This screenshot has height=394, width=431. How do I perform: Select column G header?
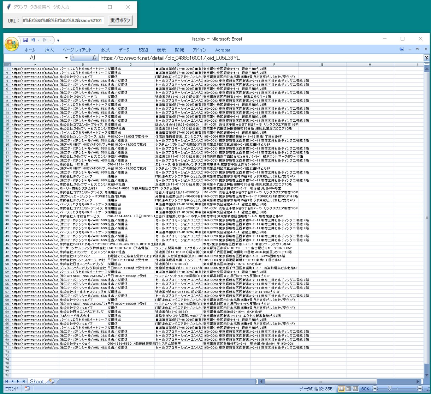click(322, 65)
